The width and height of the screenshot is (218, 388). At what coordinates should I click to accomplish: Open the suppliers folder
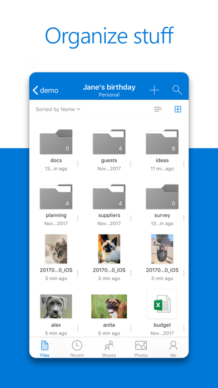click(109, 197)
